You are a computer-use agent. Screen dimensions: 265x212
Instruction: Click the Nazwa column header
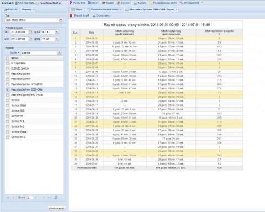click(36, 58)
